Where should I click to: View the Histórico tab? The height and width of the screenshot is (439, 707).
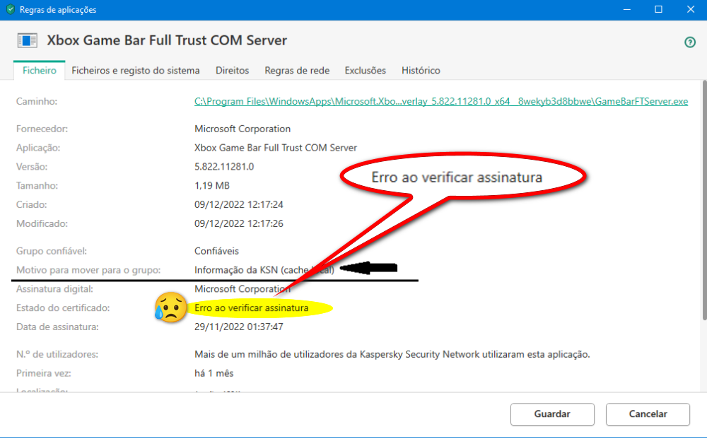[x=421, y=70]
